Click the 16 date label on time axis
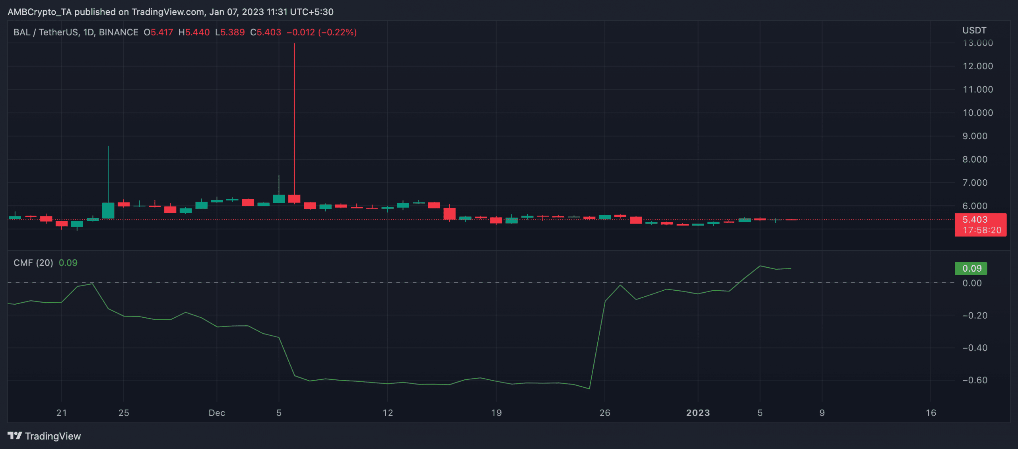Viewport: 1018px width, 449px height. [931, 413]
